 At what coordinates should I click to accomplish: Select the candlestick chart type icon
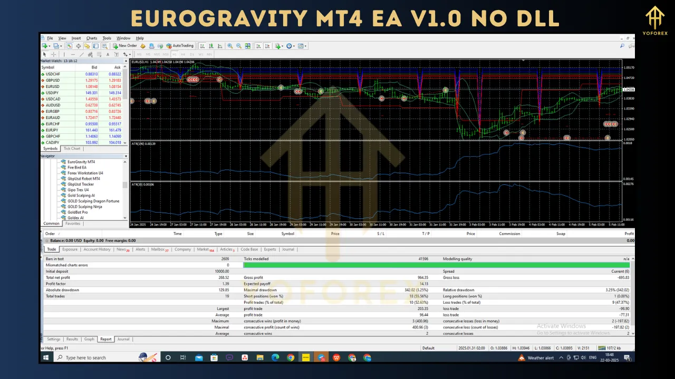tap(211, 46)
